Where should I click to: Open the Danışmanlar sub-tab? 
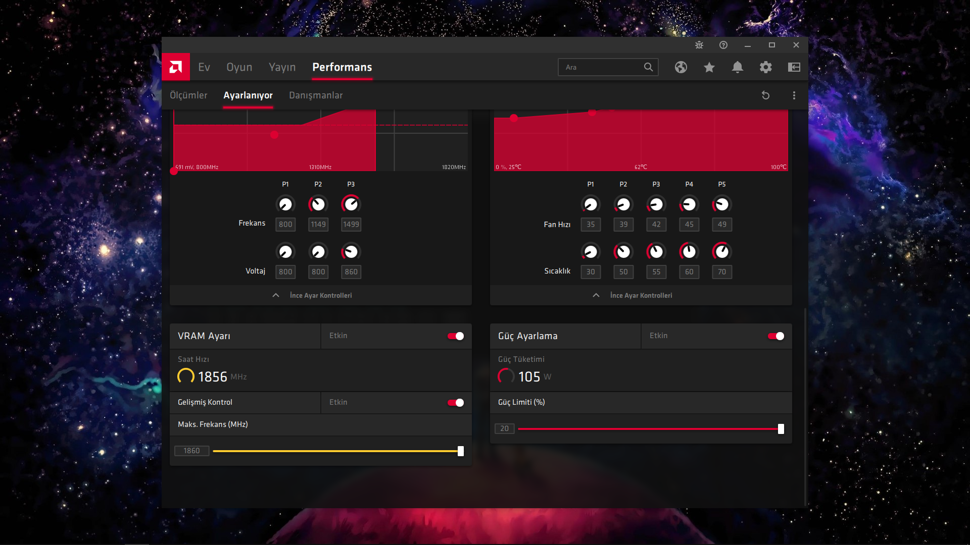pyautogui.click(x=316, y=95)
